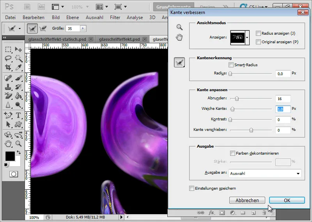The height and width of the screenshot is (222, 312).
Task: Select the 3D Object Rotate tool
Action: tap(8, 135)
